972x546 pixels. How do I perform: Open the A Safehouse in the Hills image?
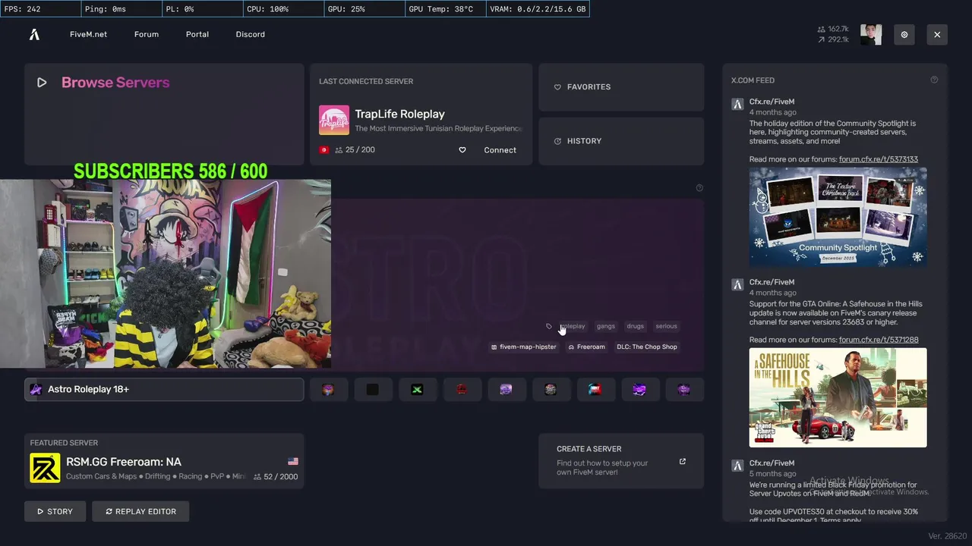coord(838,397)
